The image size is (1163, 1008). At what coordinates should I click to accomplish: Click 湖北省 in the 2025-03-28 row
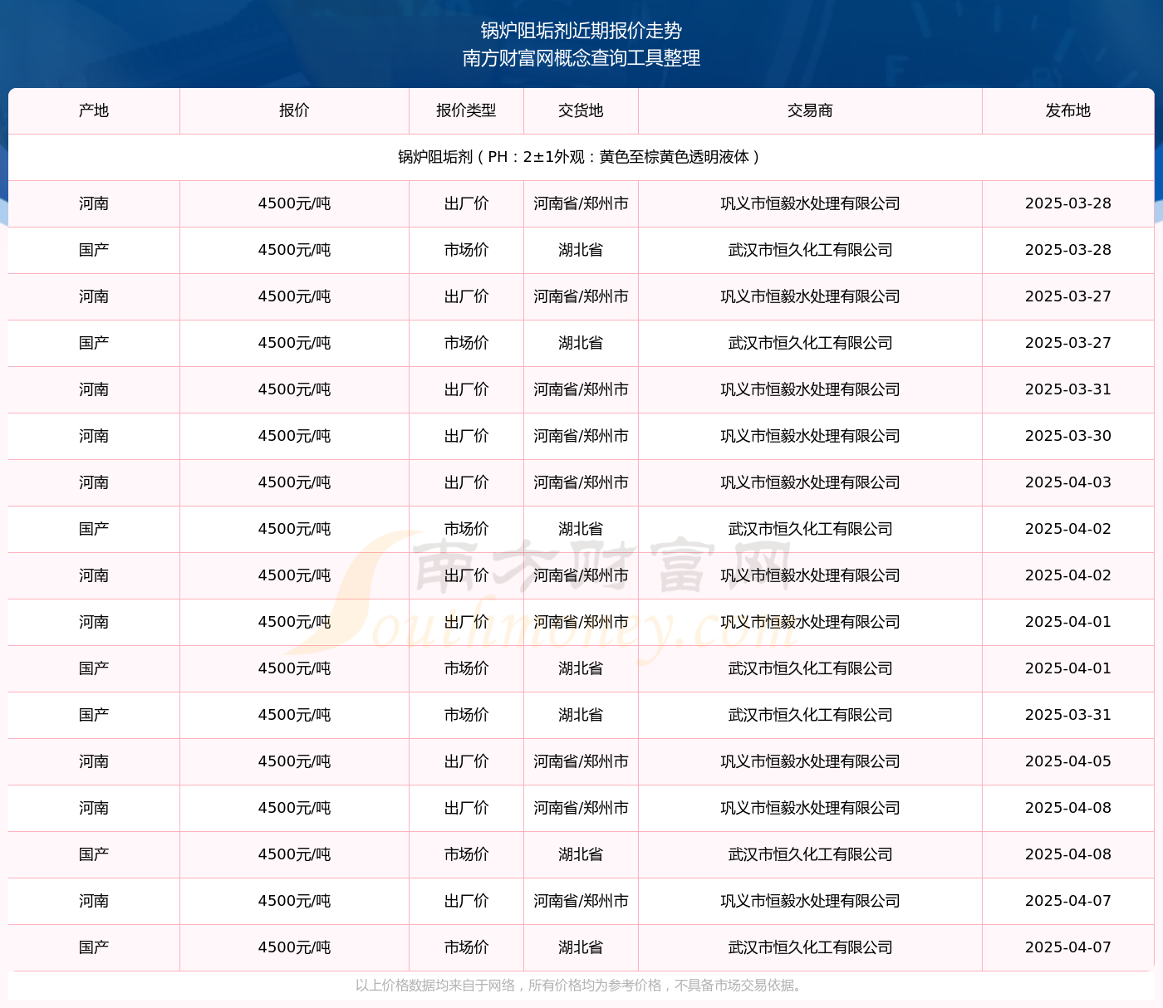[581, 250]
